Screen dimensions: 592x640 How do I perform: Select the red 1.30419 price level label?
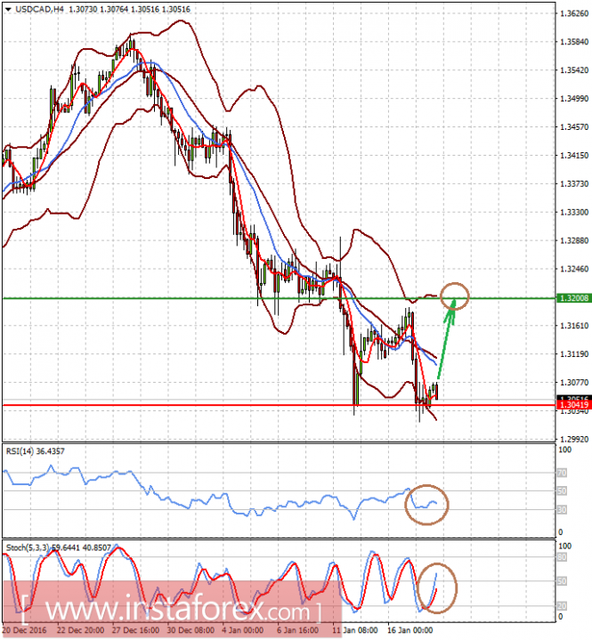pyautogui.click(x=574, y=404)
